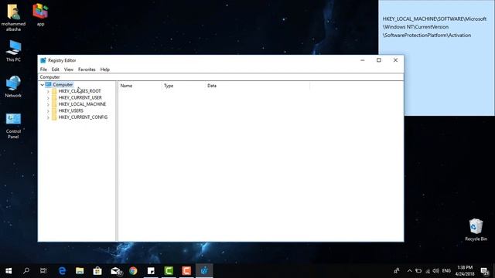495x278 pixels.
Task: Open the Help menu
Action: (x=105, y=69)
